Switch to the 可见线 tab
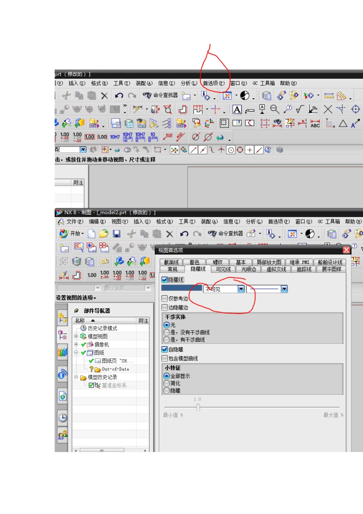 click(x=223, y=269)
